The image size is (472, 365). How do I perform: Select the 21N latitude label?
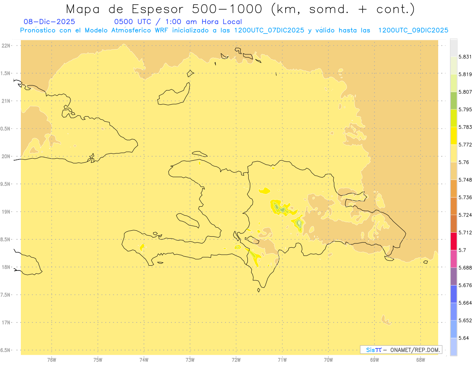pos(6,101)
